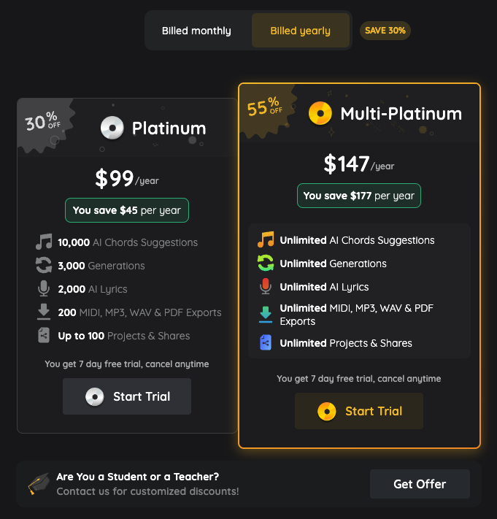Start Trial for the Platinum plan
The image size is (497, 519).
click(127, 396)
